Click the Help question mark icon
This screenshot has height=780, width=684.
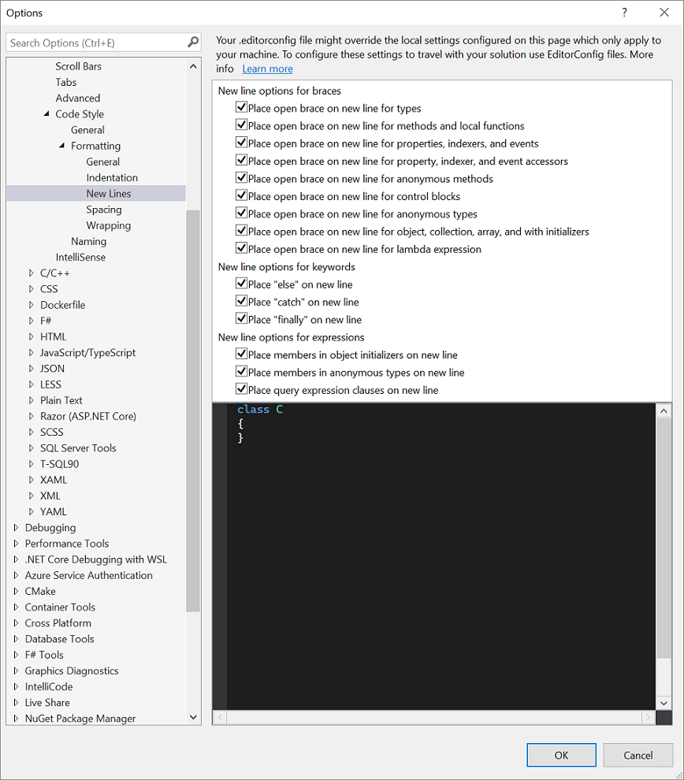pyautogui.click(x=624, y=13)
